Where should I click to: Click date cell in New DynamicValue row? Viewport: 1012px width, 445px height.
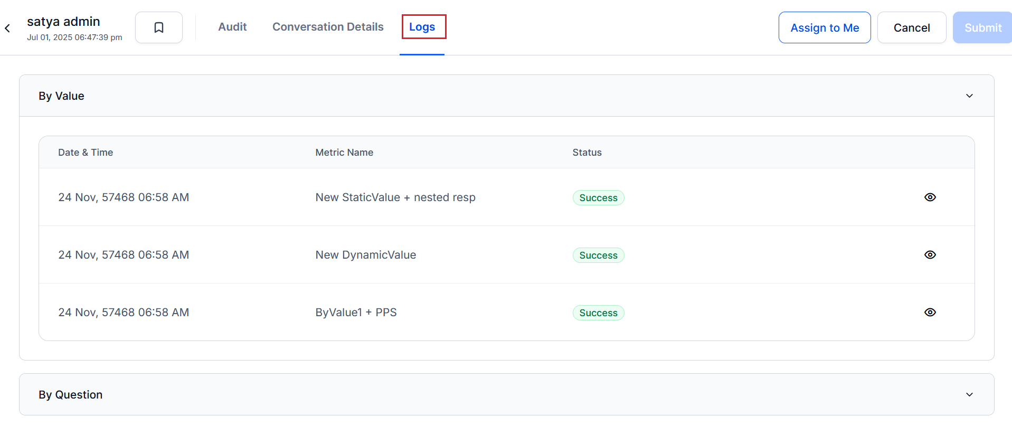click(124, 255)
